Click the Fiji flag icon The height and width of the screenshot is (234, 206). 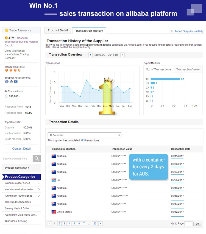click(x=54, y=180)
